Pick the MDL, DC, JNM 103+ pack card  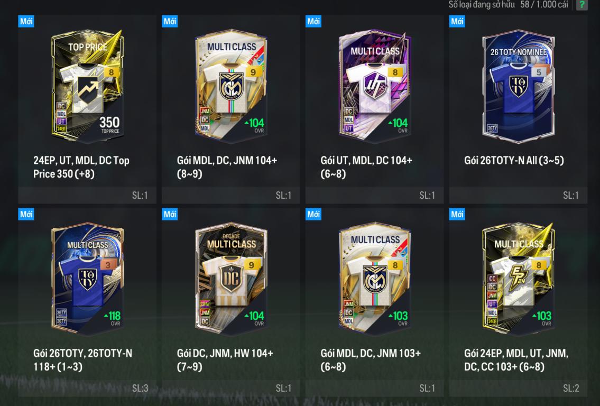(375, 279)
